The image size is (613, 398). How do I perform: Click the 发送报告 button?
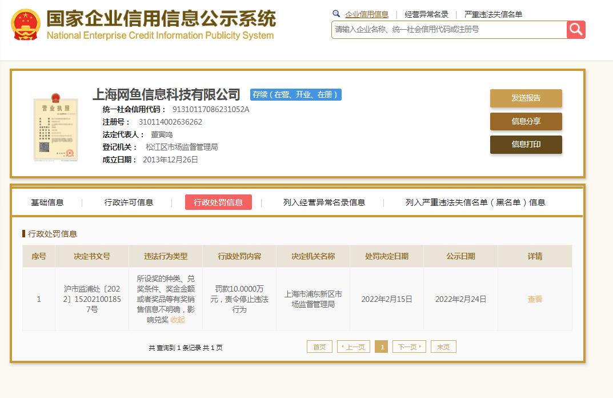tap(525, 98)
